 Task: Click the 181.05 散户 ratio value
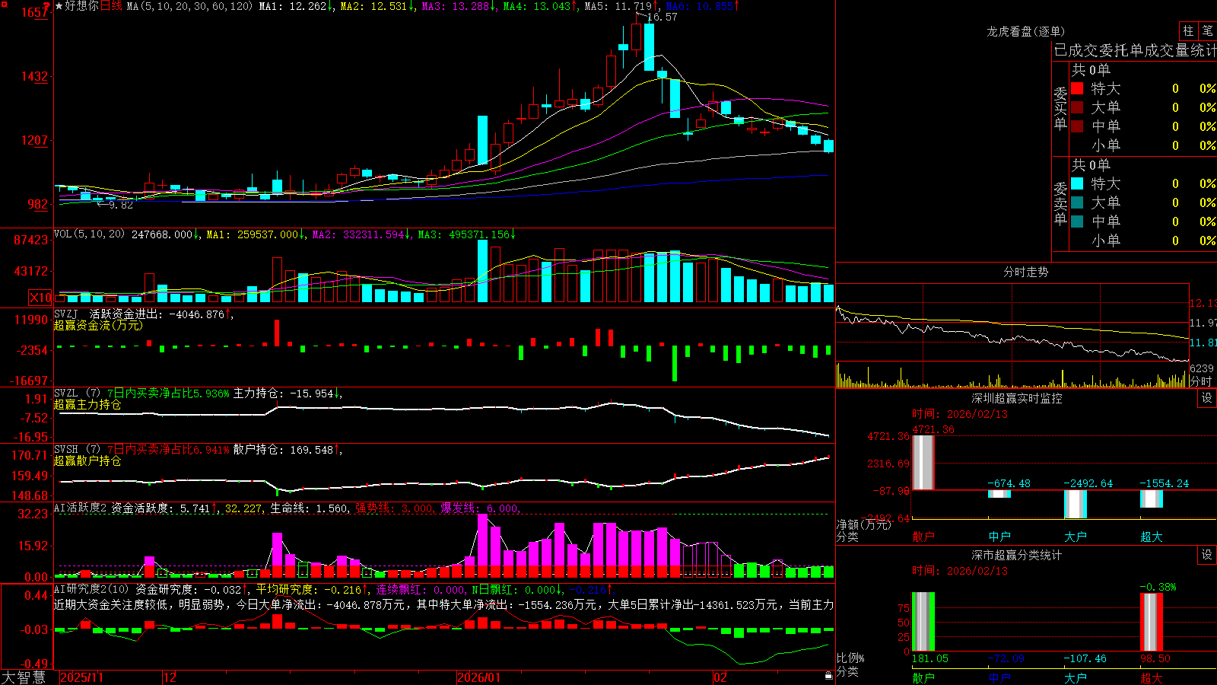point(930,658)
